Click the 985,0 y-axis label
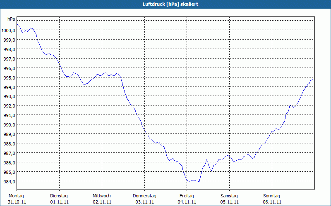The width and height of the screenshot is (331, 206). (10, 172)
